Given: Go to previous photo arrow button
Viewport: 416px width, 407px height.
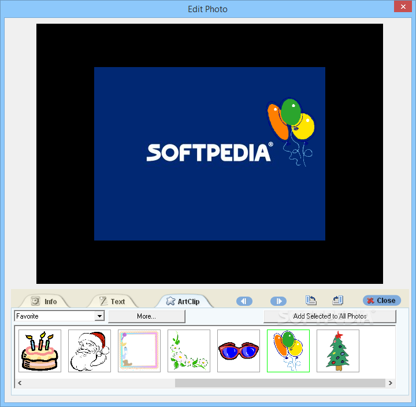Looking at the screenshot, I should pyautogui.click(x=244, y=301).
